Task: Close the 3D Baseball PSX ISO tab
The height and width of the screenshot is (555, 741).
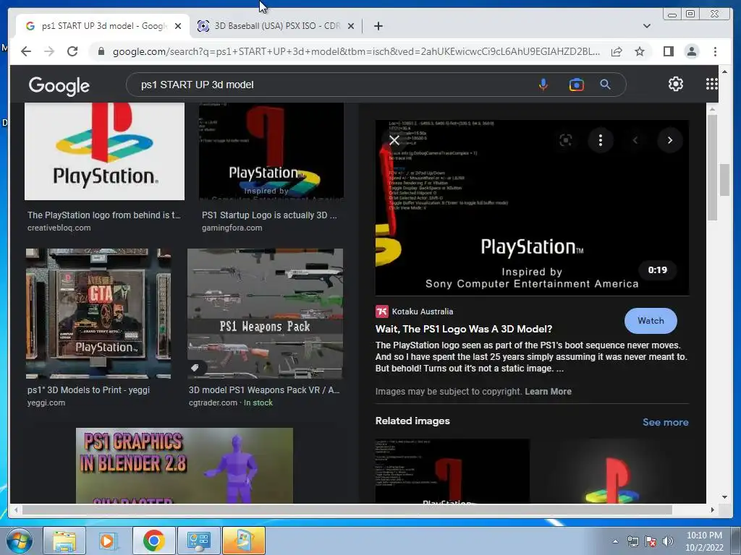Action: [351, 26]
